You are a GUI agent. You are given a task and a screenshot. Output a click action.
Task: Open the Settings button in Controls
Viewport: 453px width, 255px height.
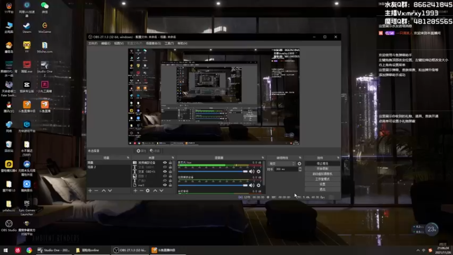(x=322, y=185)
